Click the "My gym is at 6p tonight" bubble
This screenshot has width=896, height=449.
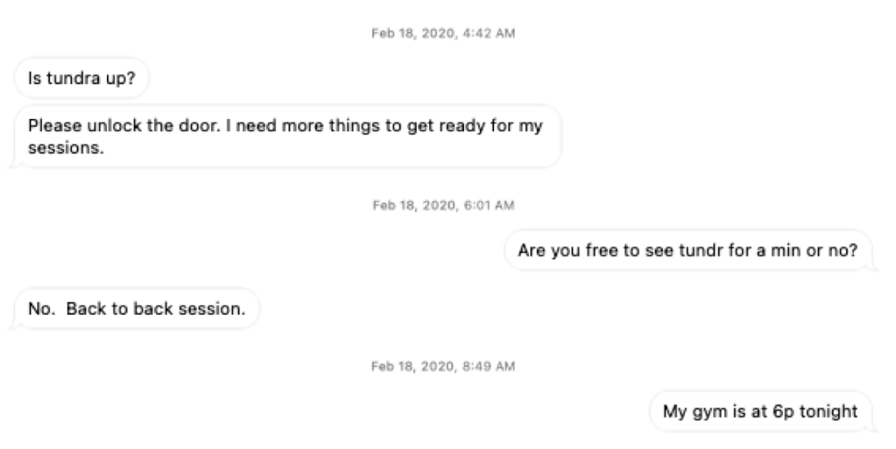[761, 411]
